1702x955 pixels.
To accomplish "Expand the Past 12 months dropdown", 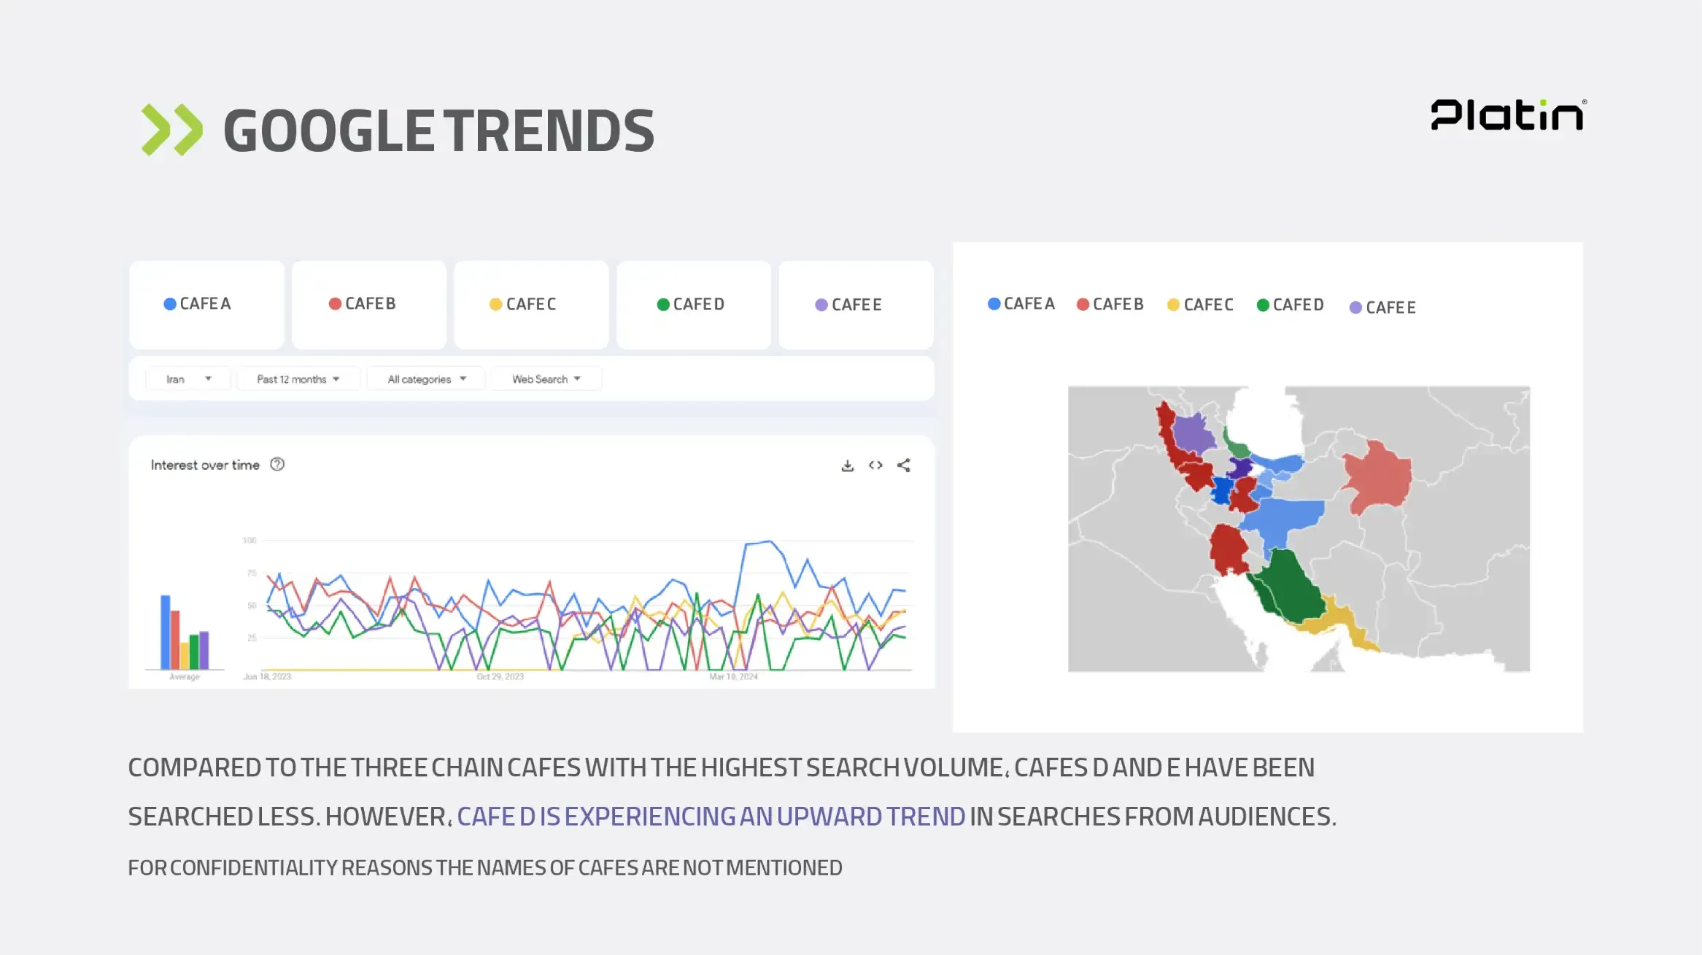I will click(298, 379).
